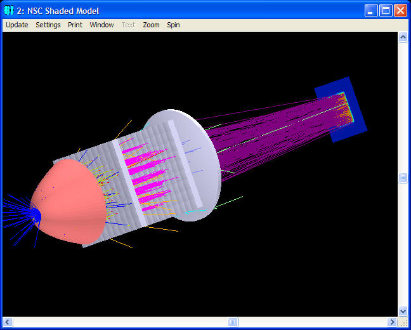Open the Update menu

17,25
